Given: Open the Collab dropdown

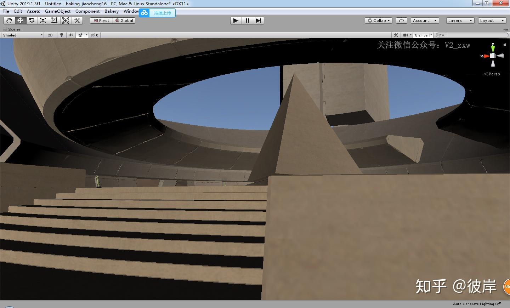Looking at the screenshot, I should coord(379,21).
